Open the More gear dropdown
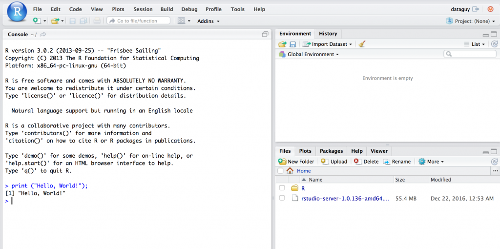The height and width of the screenshot is (249, 500). (x=431, y=162)
